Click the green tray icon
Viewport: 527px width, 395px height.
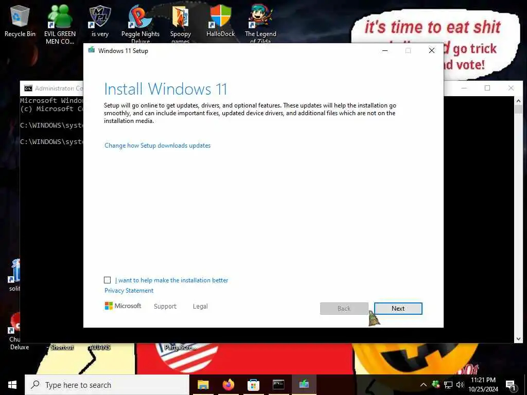(x=436, y=384)
